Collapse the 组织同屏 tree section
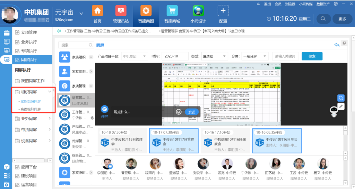 49,92
